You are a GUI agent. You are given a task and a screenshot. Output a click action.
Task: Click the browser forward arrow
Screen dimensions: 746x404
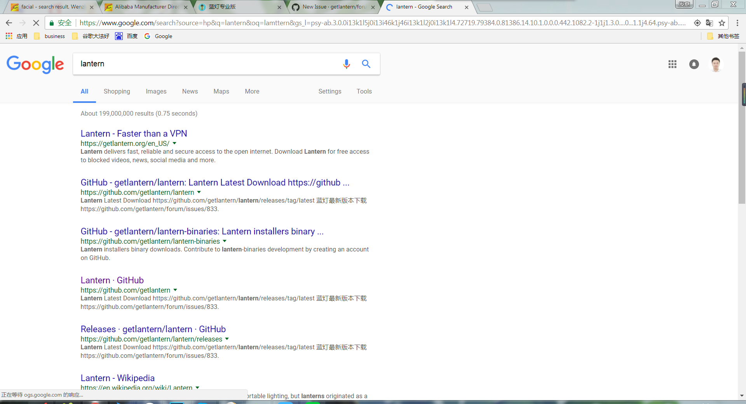click(23, 23)
